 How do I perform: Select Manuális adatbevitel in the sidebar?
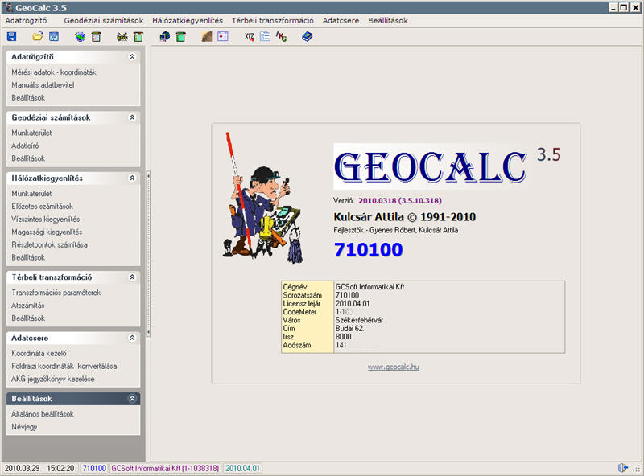(43, 85)
